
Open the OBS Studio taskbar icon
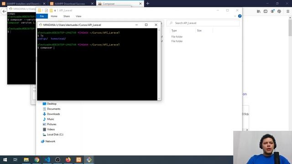[57, 160]
